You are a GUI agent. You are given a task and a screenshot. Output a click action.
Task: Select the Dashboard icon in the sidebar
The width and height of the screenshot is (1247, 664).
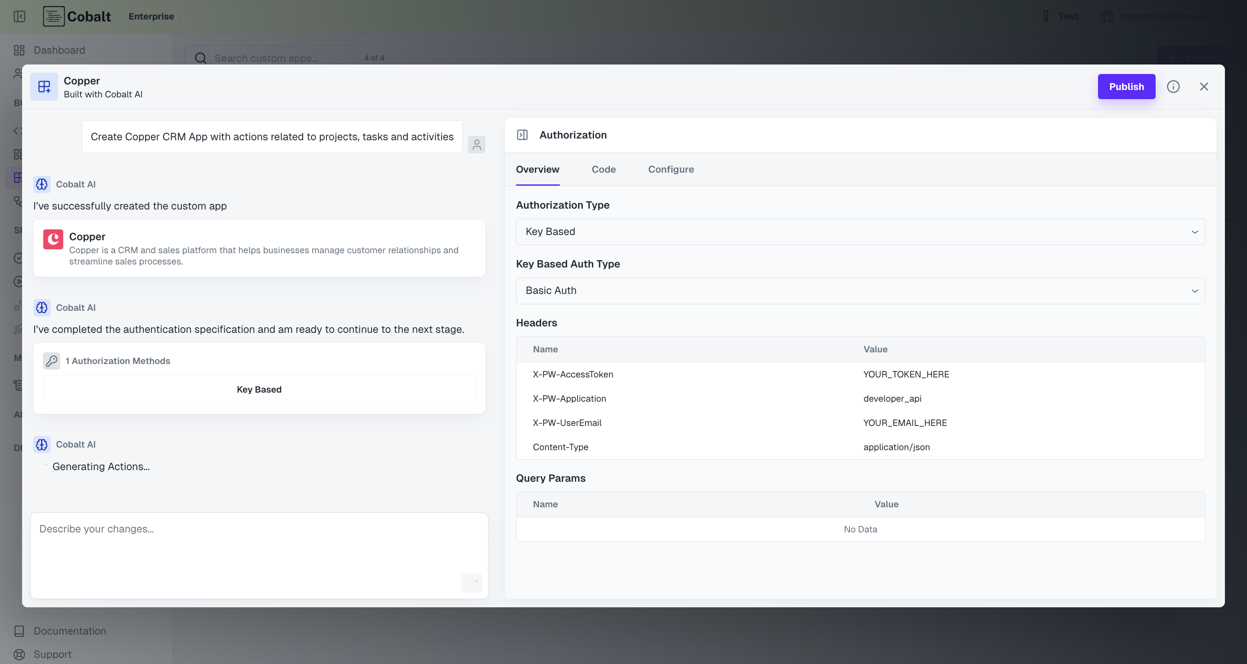click(x=19, y=50)
